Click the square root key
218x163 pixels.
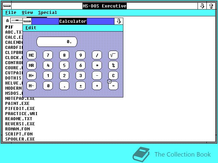coord(113,55)
